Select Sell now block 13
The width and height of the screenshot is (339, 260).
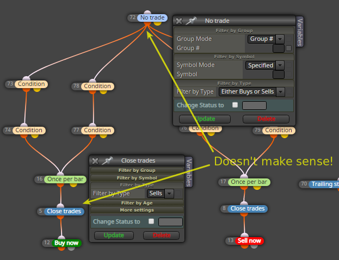click(249, 241)
